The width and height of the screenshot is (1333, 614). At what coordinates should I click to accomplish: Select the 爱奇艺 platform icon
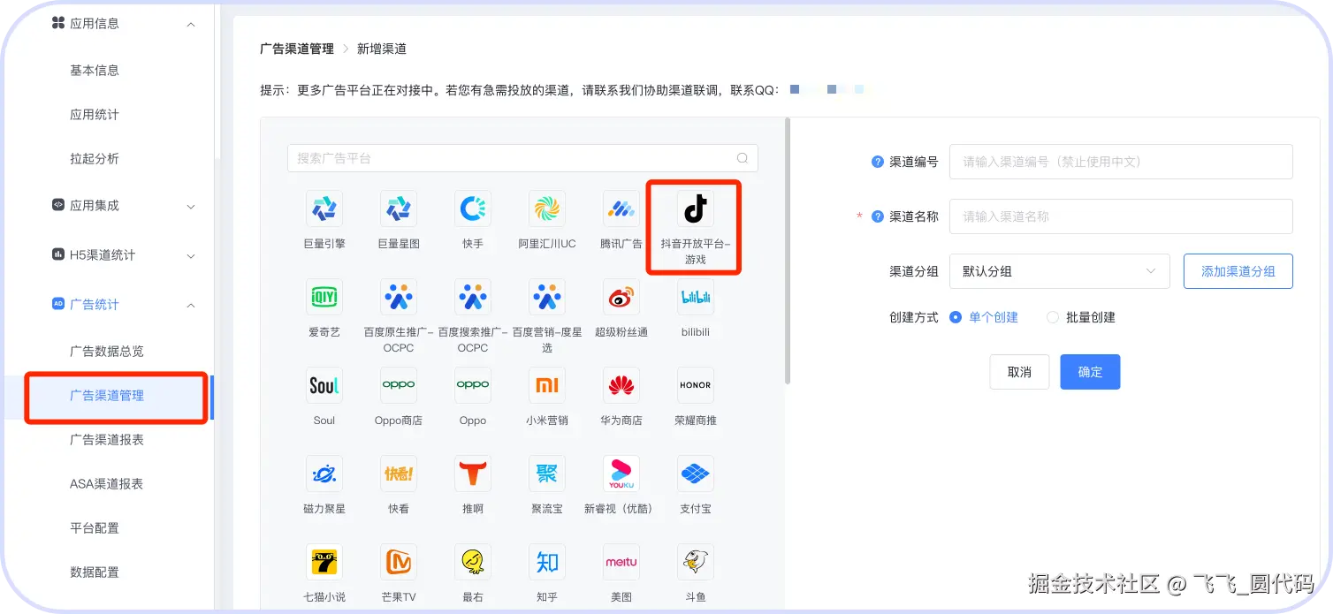[x=324, y=298]
